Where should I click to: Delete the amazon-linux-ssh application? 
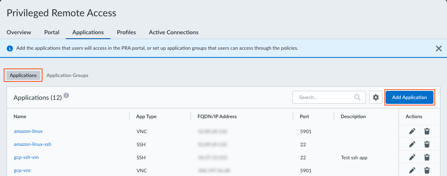tap(427, 144)
